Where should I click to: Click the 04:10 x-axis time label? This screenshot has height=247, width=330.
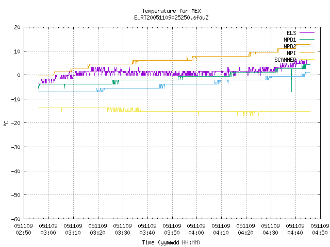tap(221, 233)
